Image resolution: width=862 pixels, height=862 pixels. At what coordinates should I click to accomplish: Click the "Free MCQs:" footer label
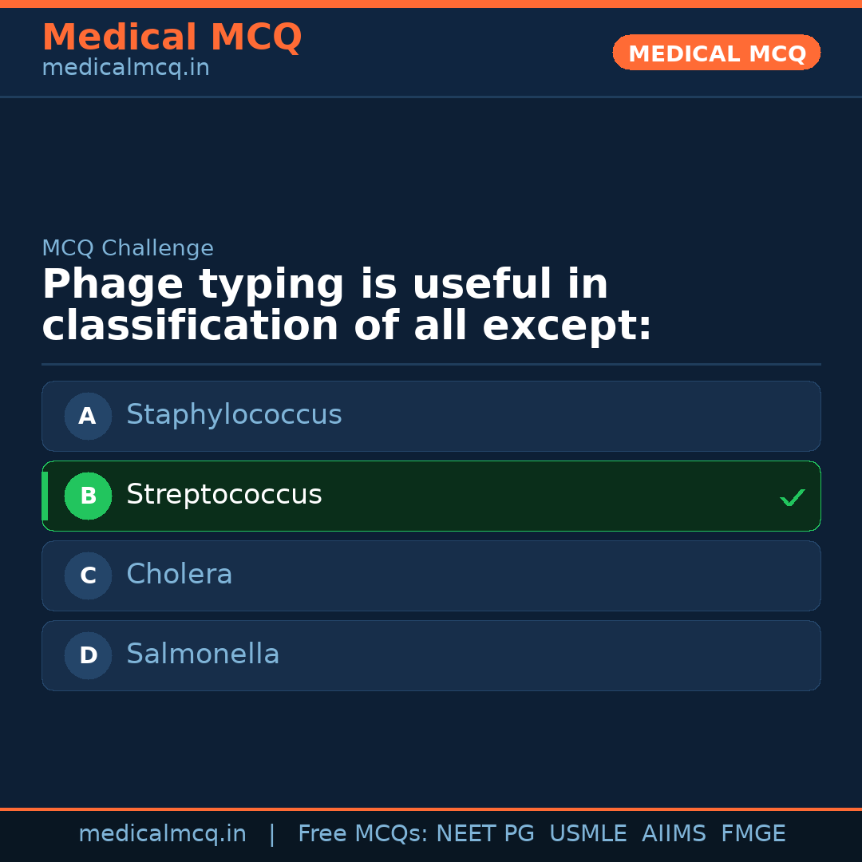coord(363,834)
